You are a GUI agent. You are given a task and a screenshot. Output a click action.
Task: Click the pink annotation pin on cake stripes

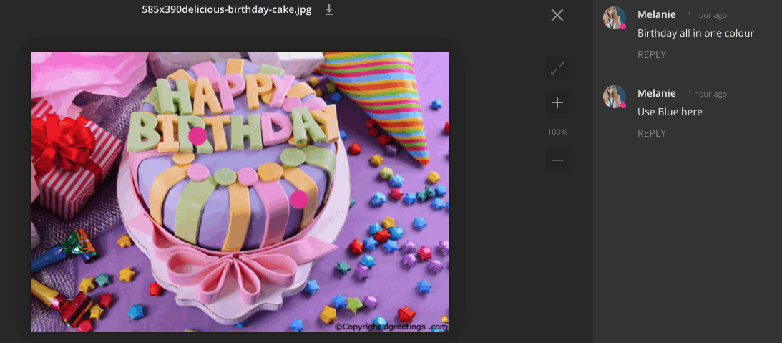point(299,199)
